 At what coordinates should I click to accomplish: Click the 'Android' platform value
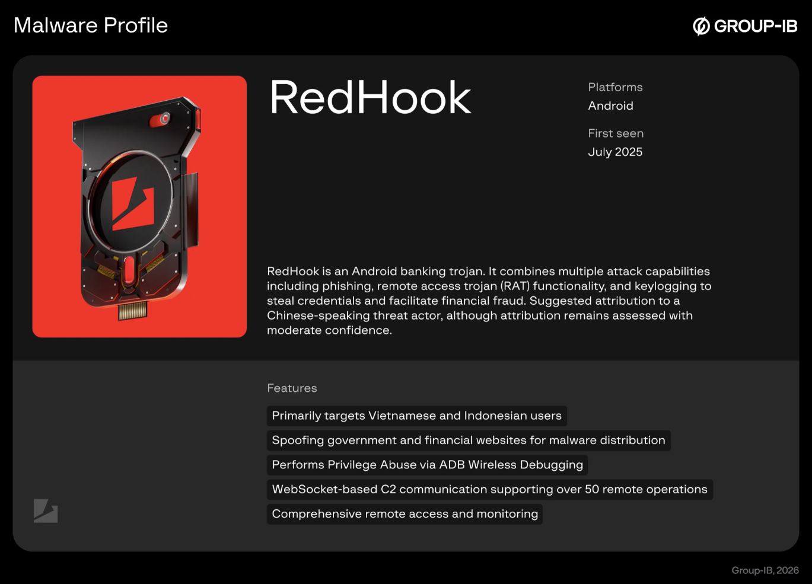tap(610, 106)
